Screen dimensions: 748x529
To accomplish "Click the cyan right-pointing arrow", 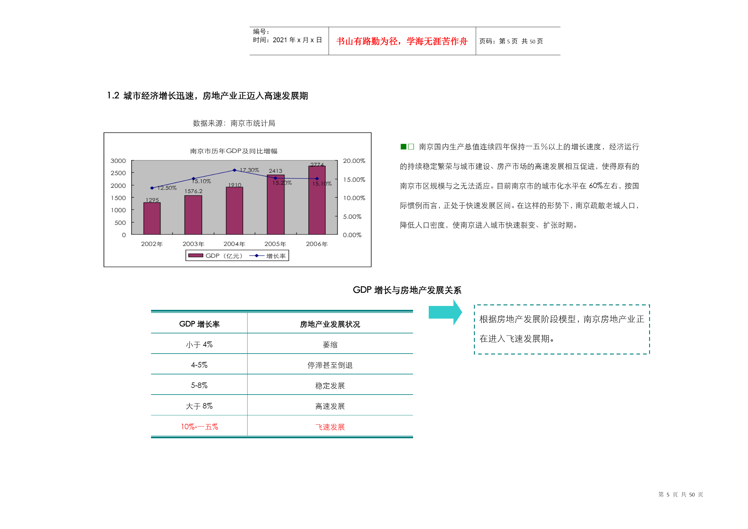I will click(445, 312).
